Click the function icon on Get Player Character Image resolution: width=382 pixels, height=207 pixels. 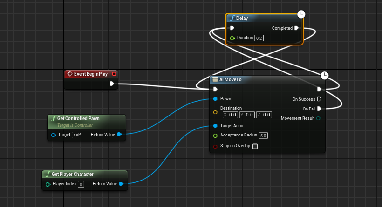click(48, 174)
